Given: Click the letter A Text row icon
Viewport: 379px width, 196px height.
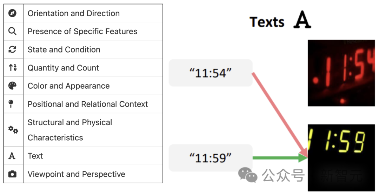Looking at the screenshot, I should [12, 156].
